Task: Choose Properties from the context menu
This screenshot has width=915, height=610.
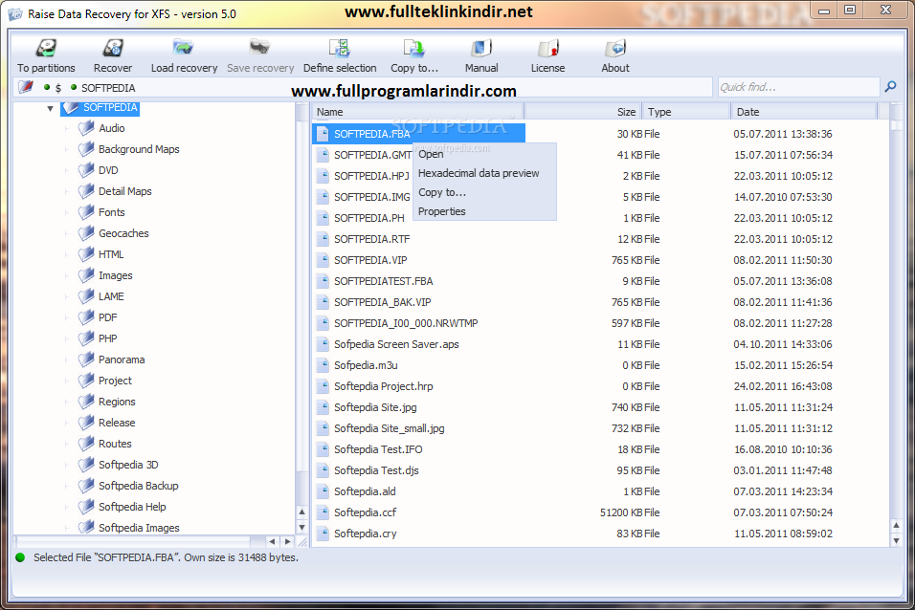Action: [x=441, y=211]
